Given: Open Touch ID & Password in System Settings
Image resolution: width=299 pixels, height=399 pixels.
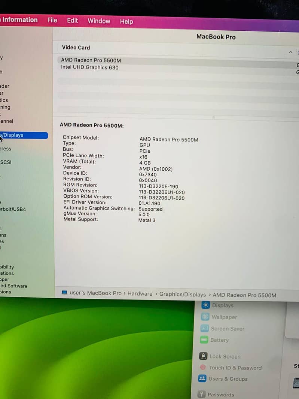Looking at the screenshot, I should (235, 368).
